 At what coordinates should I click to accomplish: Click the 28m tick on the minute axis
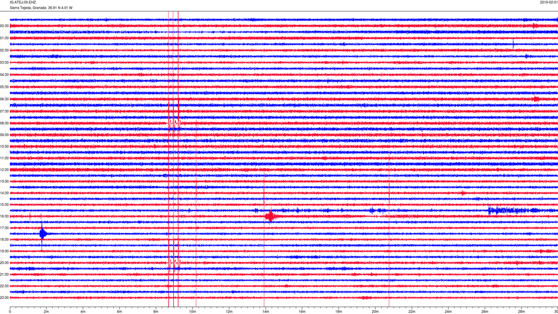(x=521, y=312)
